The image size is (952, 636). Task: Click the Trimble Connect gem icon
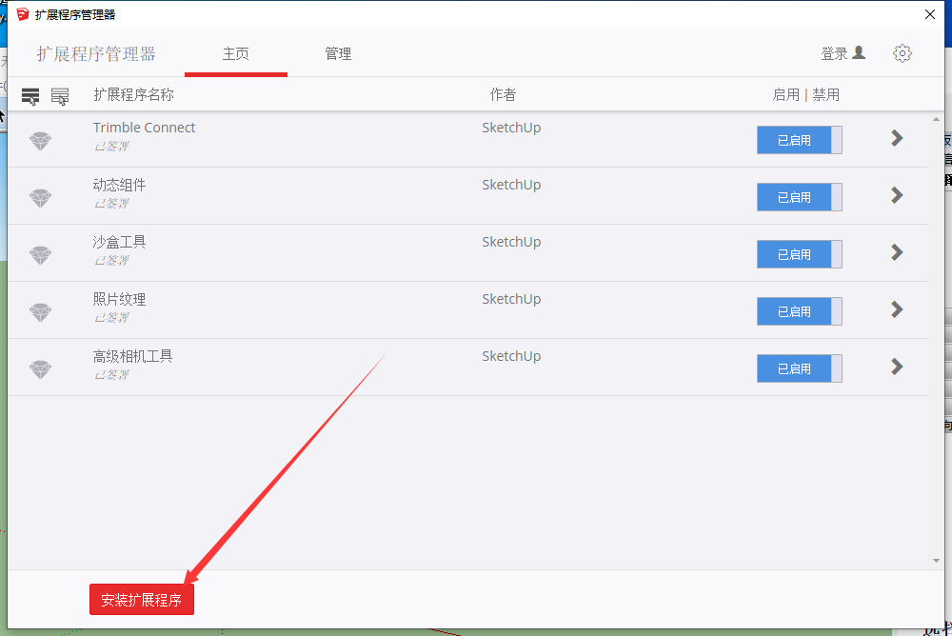click(x=41, y=141)
